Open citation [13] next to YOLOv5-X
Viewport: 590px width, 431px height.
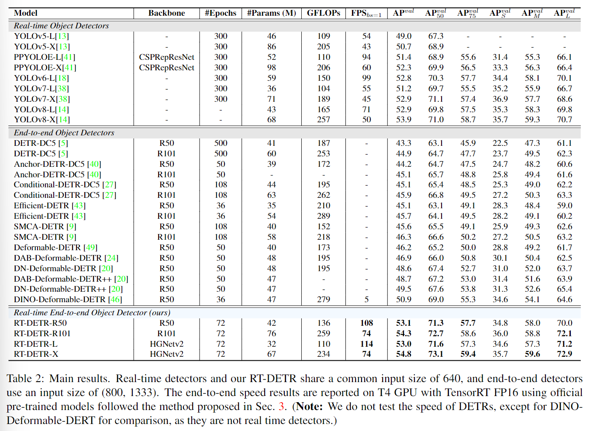coord(63,47)
